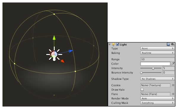The height and width of the screenshot is (109, 178).
Task: Click the blue Z-axis arrow of the gizmo
Action: [71, 51]
